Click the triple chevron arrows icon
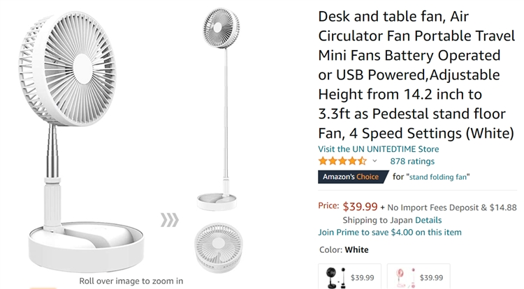The image size is (524, 289). 170,221
